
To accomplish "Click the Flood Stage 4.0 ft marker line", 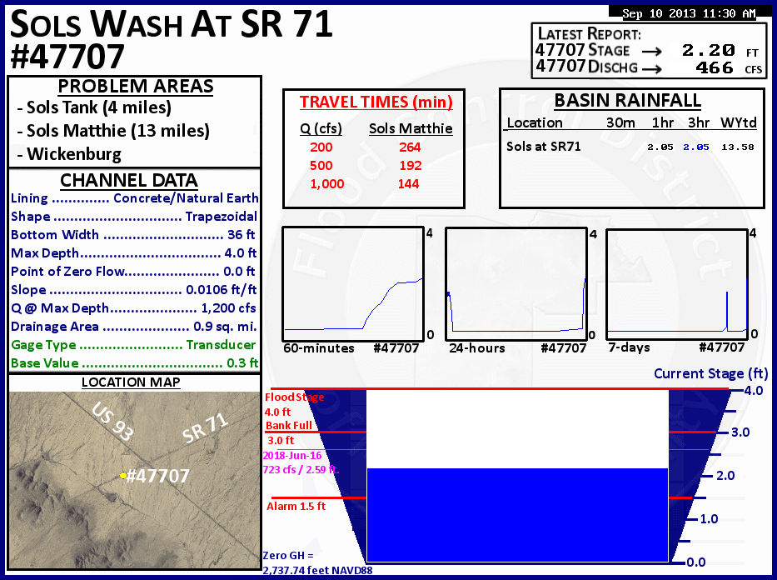I will pyautogui.click(x=516, y=389).
